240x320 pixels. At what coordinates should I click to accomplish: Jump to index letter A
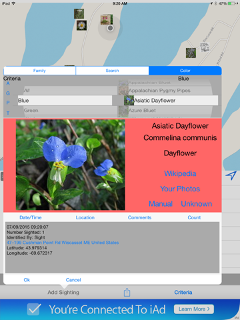pyautogui.click(x=8, y=83)
